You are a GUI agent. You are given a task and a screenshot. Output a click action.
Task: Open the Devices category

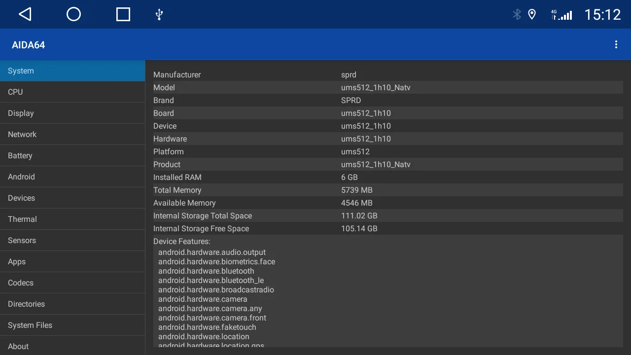[72, 198]
